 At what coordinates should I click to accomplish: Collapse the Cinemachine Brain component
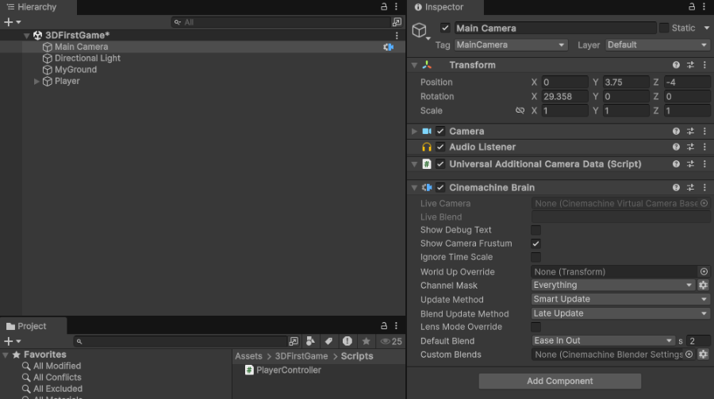414,188
